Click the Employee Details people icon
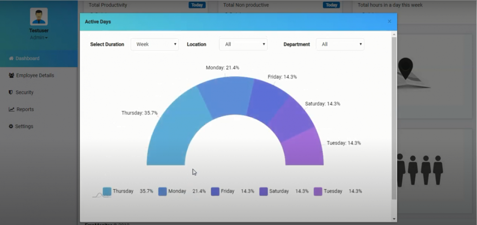The width and height of the screenshot is (477, 225). point(11,76)
